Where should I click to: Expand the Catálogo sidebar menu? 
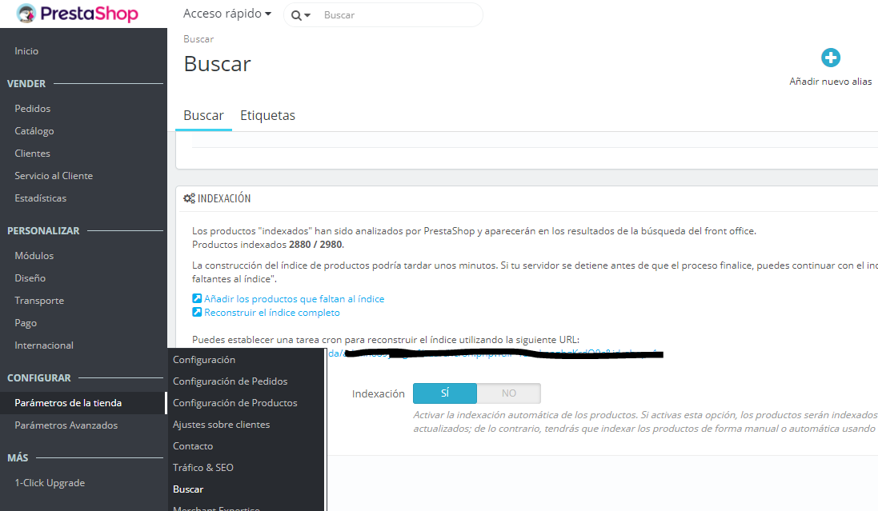(x=34, y=131)
